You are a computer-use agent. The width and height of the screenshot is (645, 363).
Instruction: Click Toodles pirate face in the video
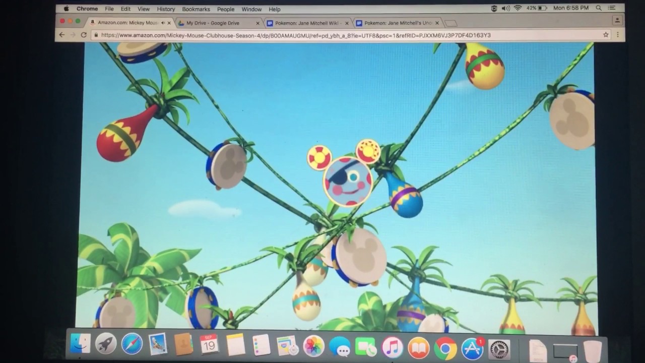coord(347,181)
